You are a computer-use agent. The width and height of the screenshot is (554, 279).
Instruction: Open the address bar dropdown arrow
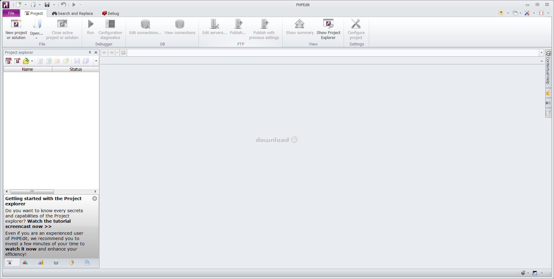(541, 53)
